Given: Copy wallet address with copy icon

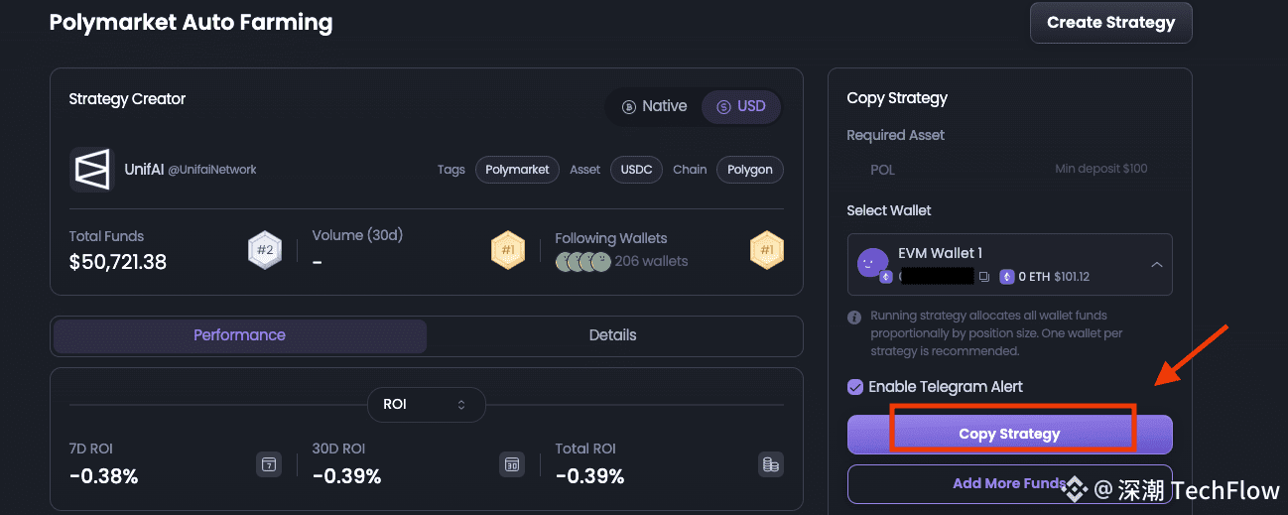Looking at the screenshot, I should (984, 277).
